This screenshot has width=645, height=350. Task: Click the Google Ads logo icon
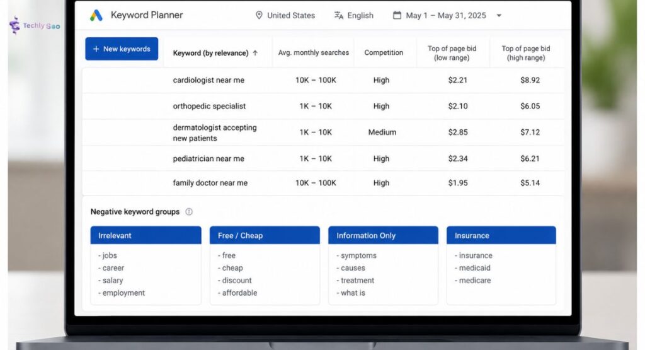point(96,15)
